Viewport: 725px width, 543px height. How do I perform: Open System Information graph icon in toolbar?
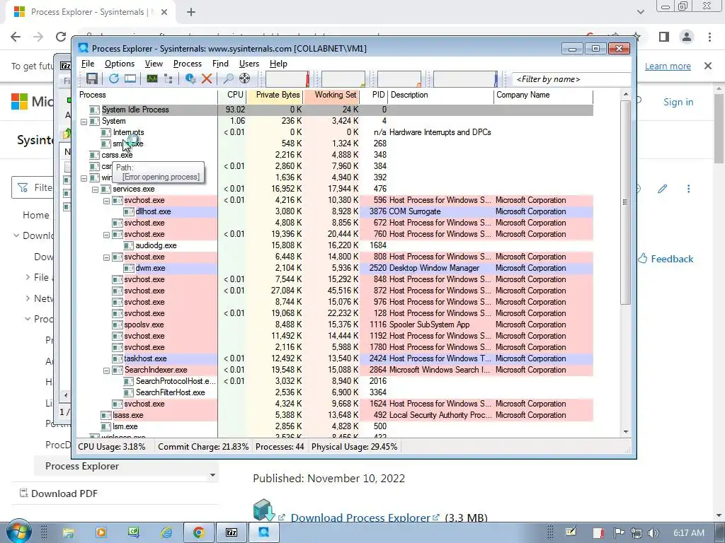tap(152, 78)
